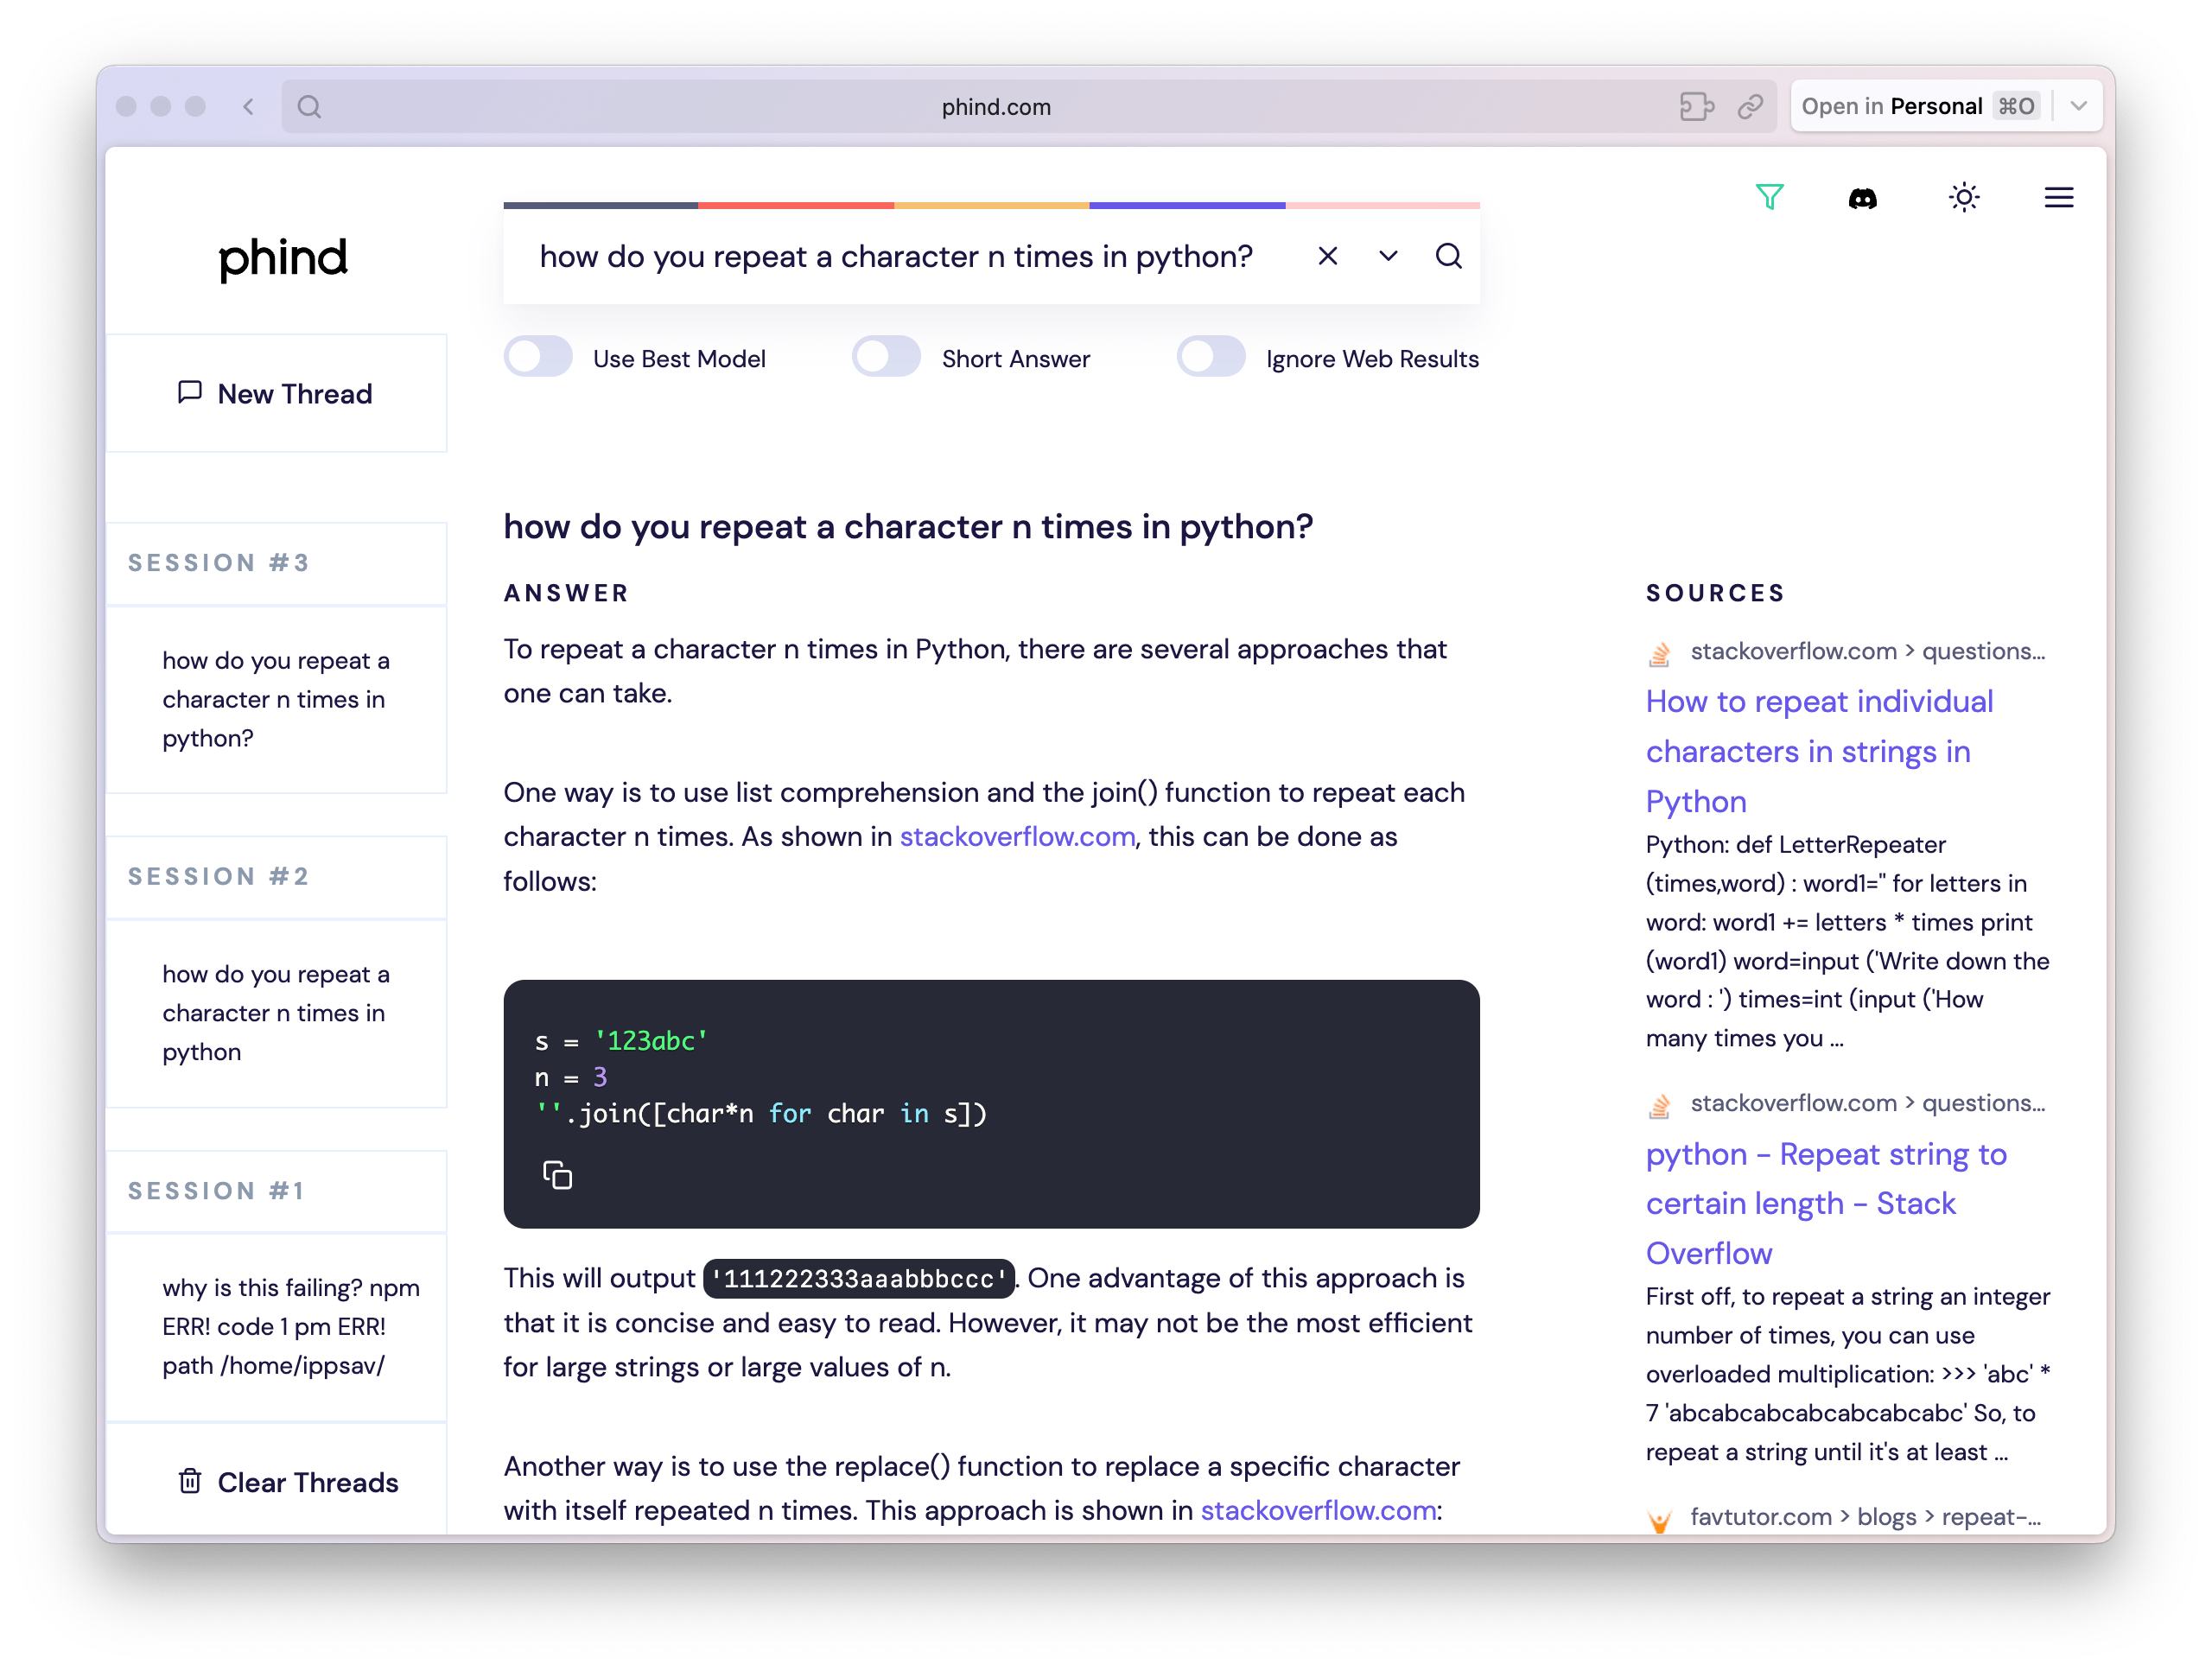Expand the search results dropdown arrow
2212x1671 pixels.
coord(1387,258)
